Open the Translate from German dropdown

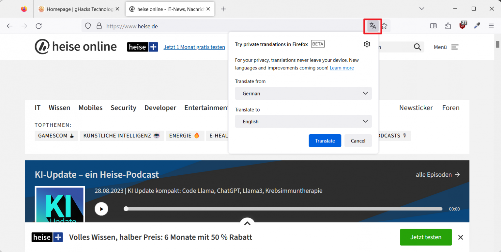(x=303, y=94)
